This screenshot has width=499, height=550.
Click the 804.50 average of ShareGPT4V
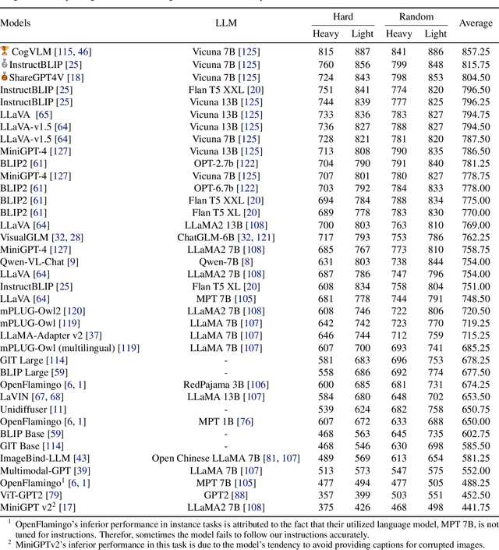click(476, 77)
